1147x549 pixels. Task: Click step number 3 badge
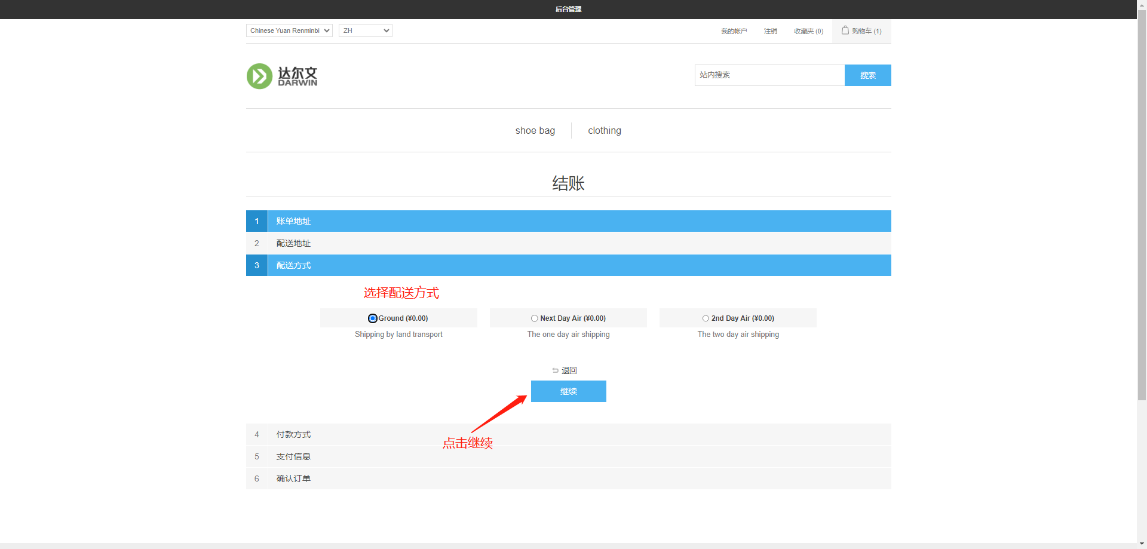click(257, 265)
